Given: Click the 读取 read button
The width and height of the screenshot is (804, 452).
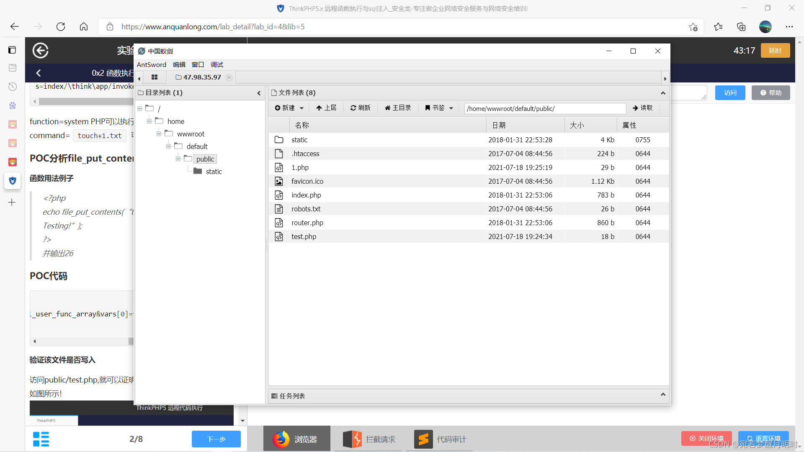Looking at the screenshot, I should pyautogui.click(x=643, y=108).
